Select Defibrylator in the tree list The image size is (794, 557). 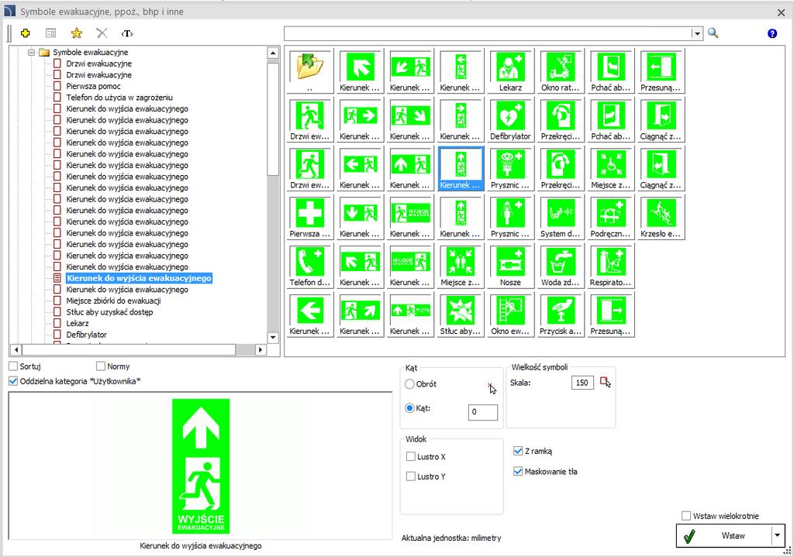click(x=87, y=335)
